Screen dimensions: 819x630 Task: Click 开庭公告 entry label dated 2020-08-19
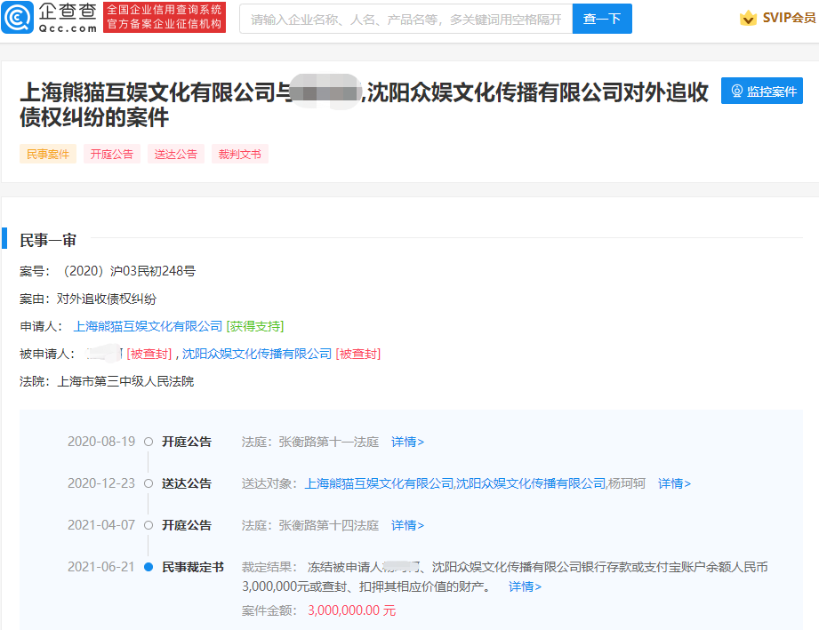(187, 442)
